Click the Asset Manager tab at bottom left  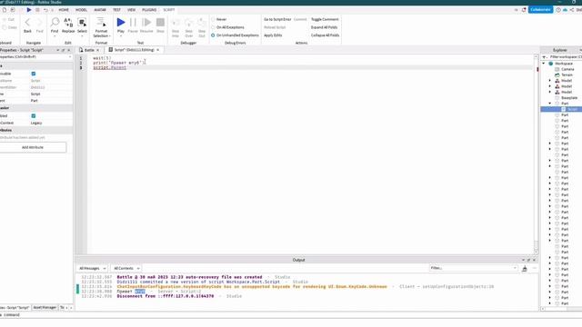pos(45,308)
